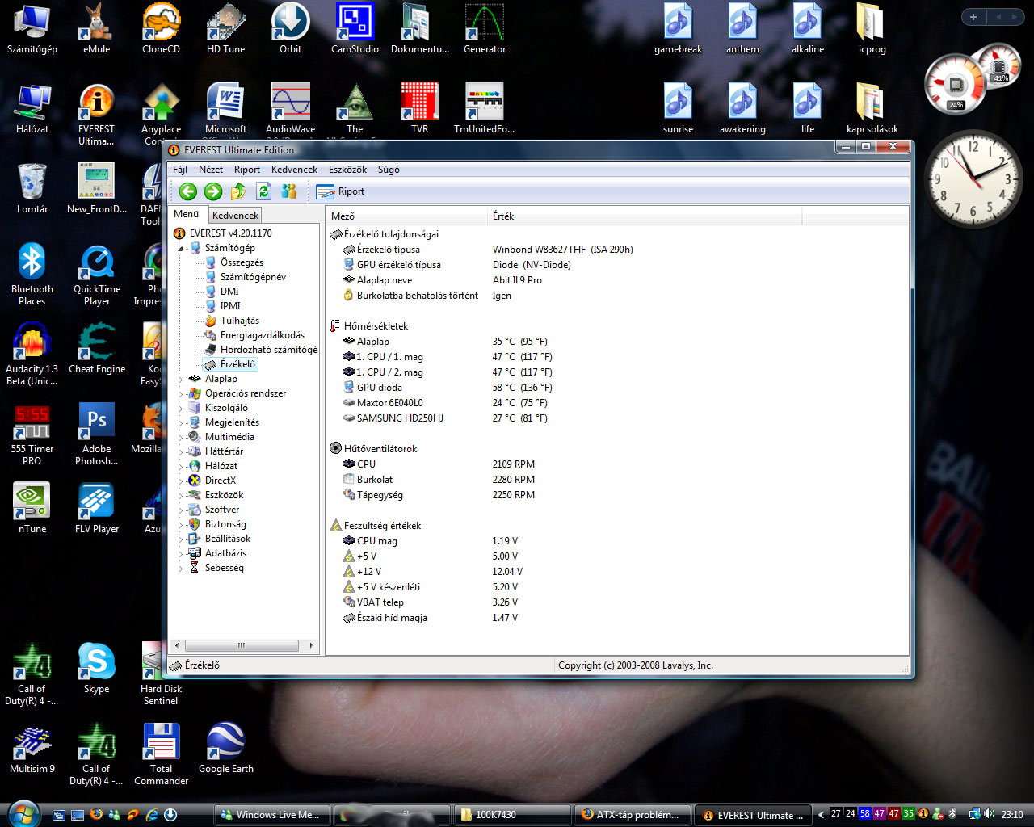Viewport: 1034px width, 827px height.
Task: Click the HD Tune desktop icon
Action: click(x=226, y=29)
